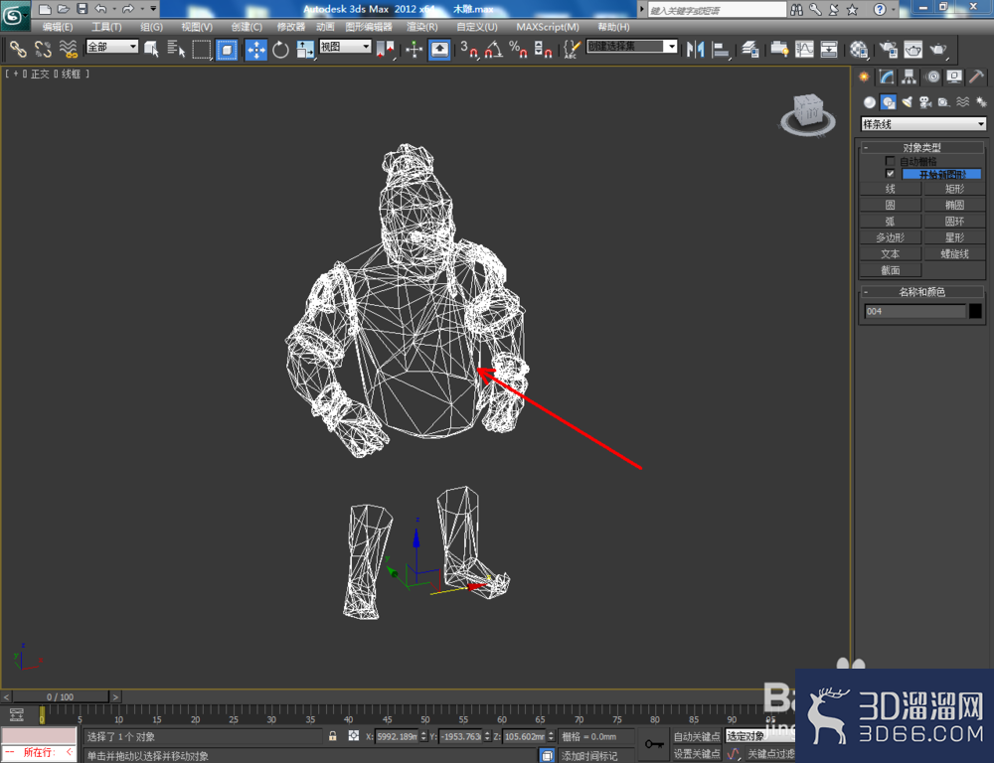Click the object name field 004

914,311
